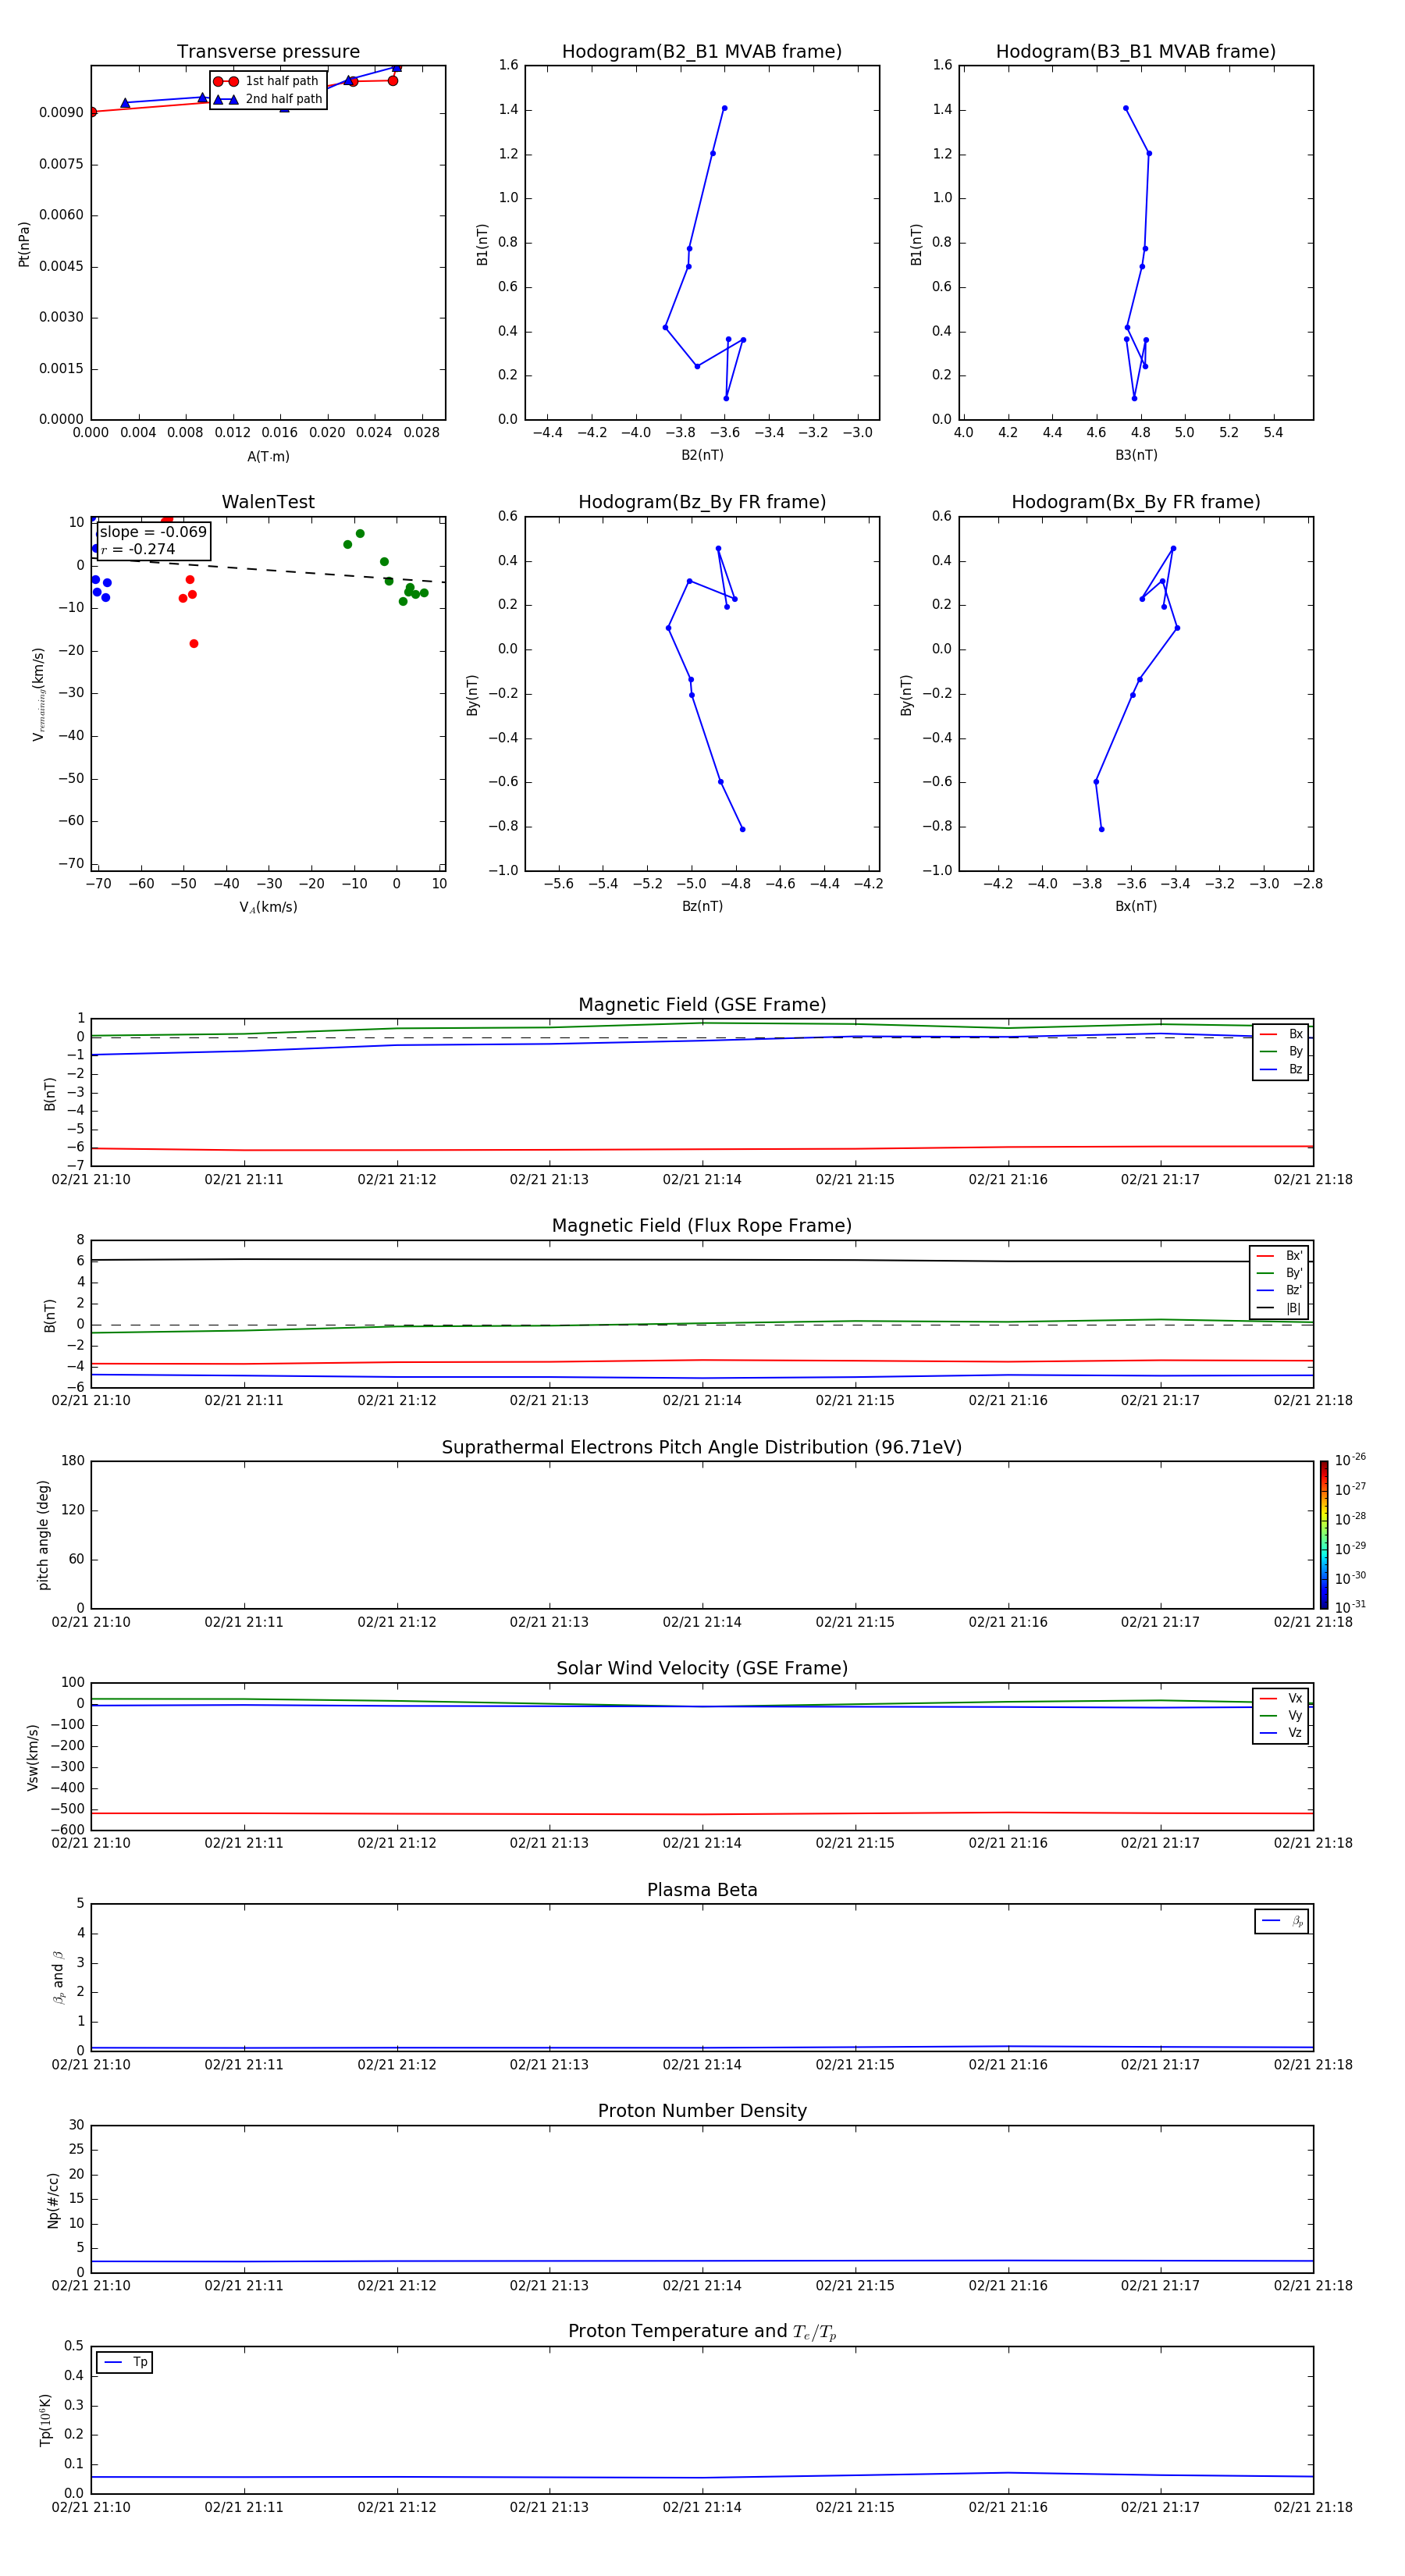
Task: Select the '2nd half path' legend entry
Action: coord(267,99)
